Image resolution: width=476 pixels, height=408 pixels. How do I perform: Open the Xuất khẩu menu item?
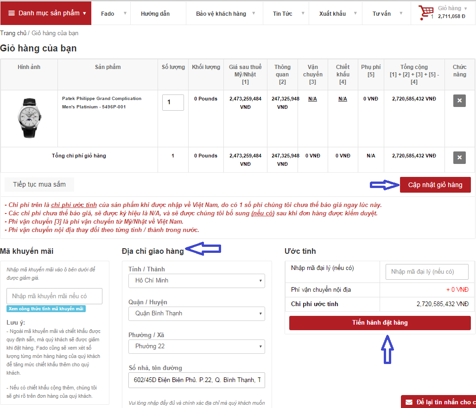pos(332,13)
